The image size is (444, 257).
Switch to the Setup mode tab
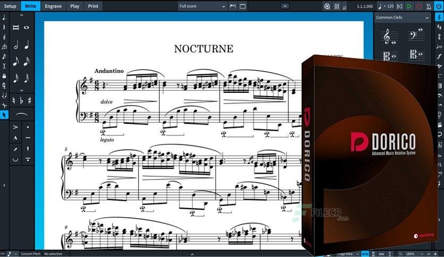pos(10,6)
